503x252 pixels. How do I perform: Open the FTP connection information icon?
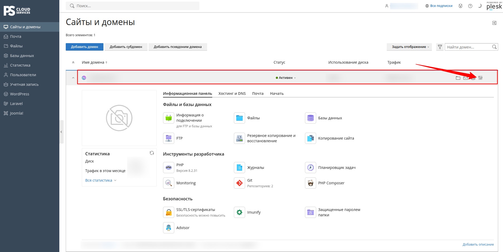(x=169, y=118)
